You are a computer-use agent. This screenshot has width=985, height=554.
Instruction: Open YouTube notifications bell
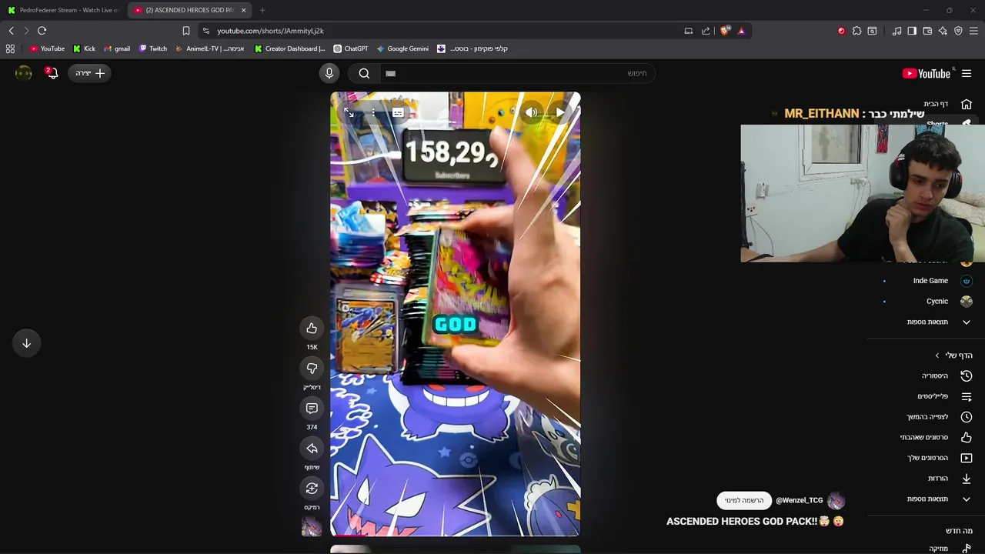click(x=52, y=73)
